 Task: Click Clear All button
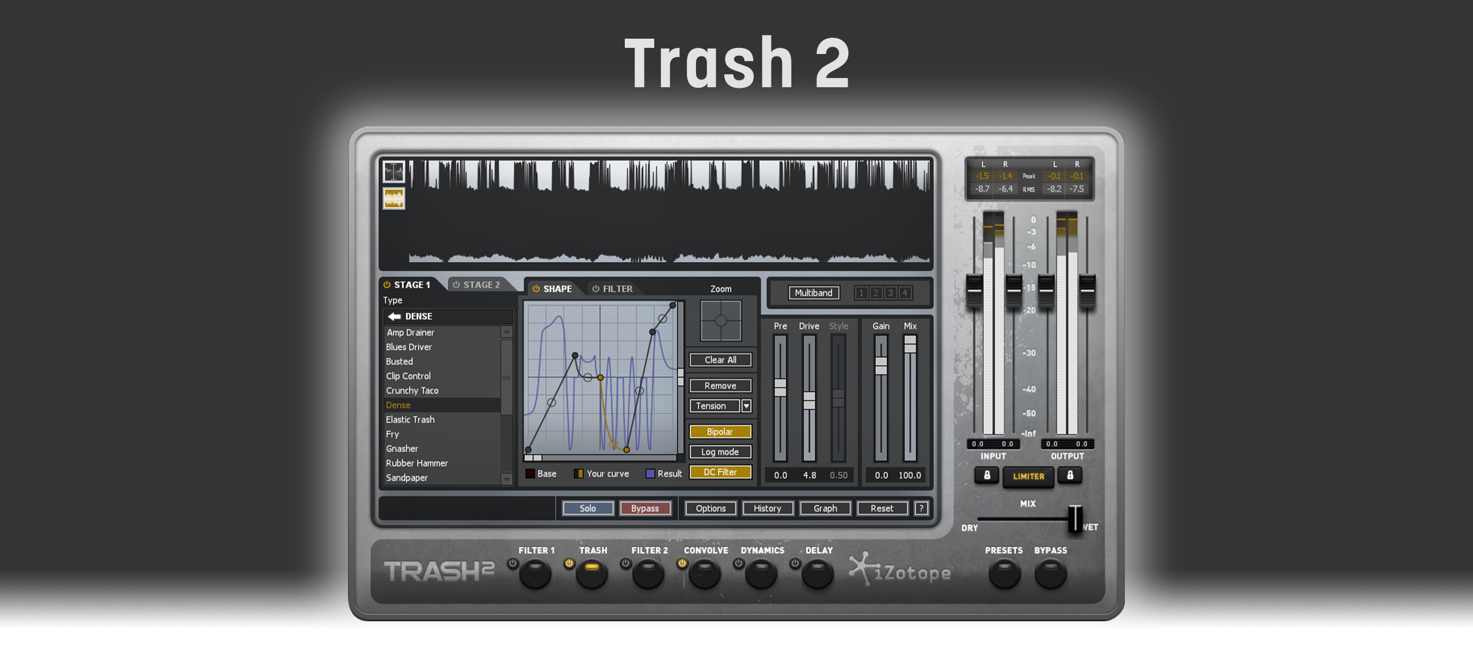721,360
